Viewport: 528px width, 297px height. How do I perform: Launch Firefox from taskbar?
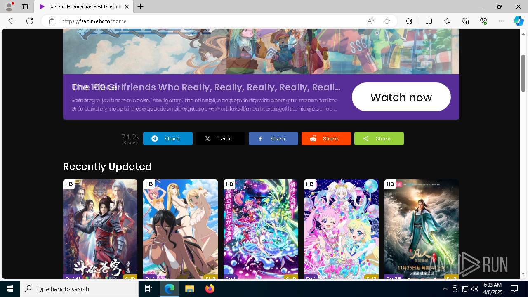tap(210, 289)
